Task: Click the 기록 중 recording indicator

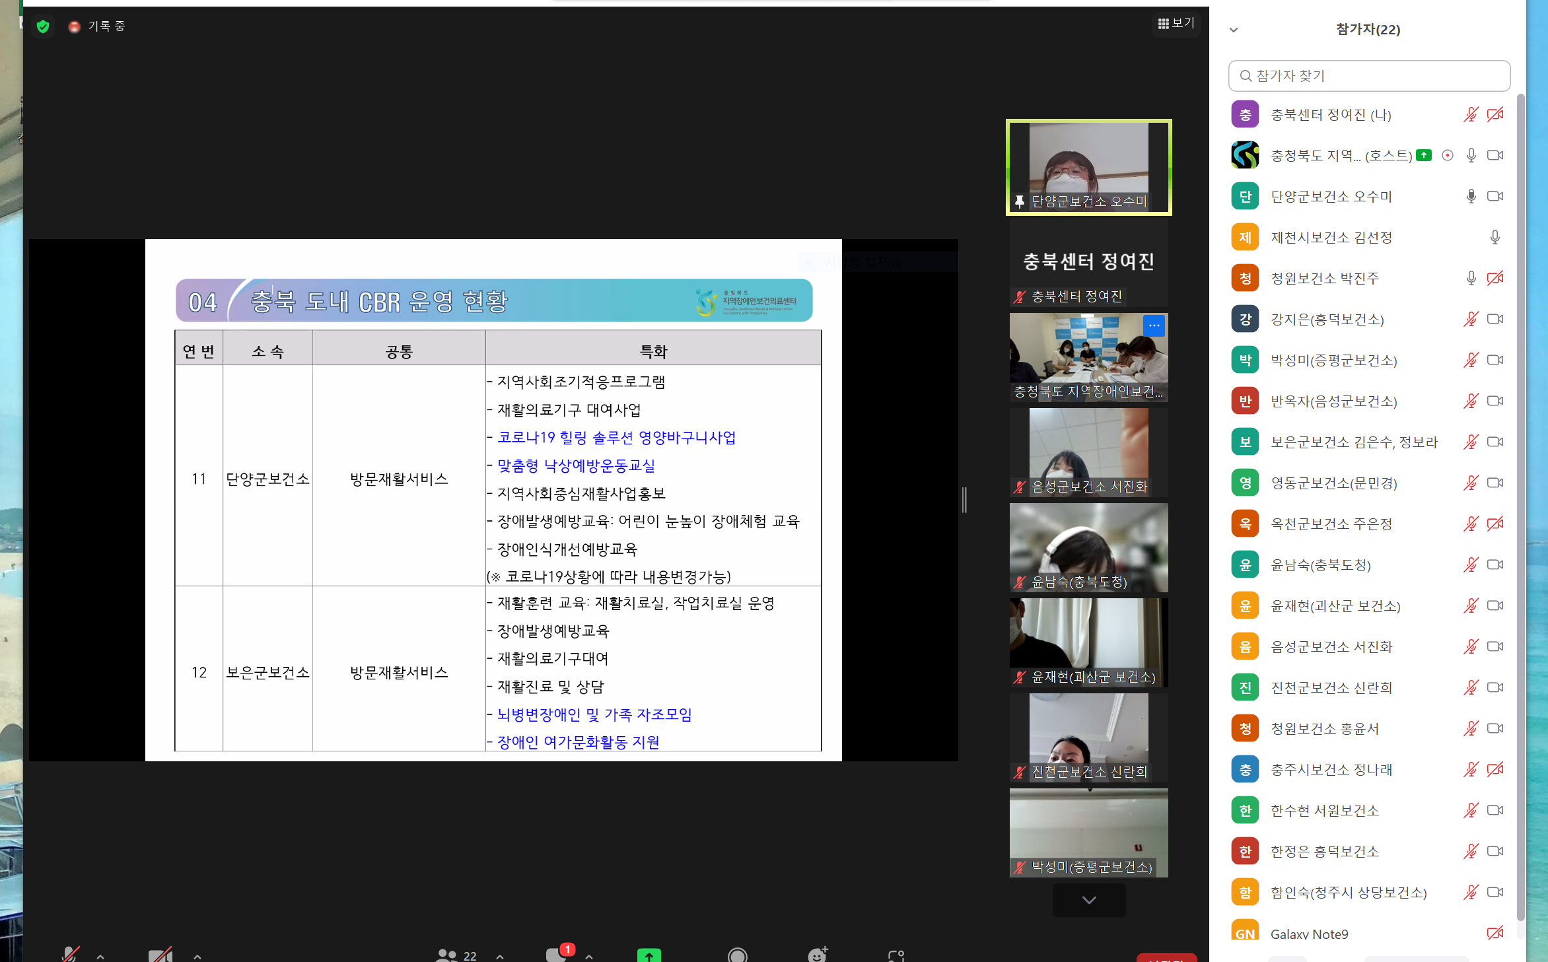Action: point(97,26)
